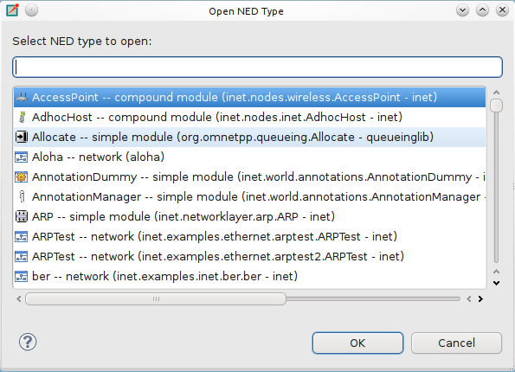Click the Aloha network icon
Viewport: 515px width, 372px height.
22,157
